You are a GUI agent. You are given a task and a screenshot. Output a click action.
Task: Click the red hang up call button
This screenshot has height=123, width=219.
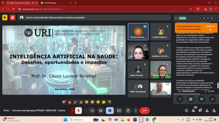click(x=145, y=111)
